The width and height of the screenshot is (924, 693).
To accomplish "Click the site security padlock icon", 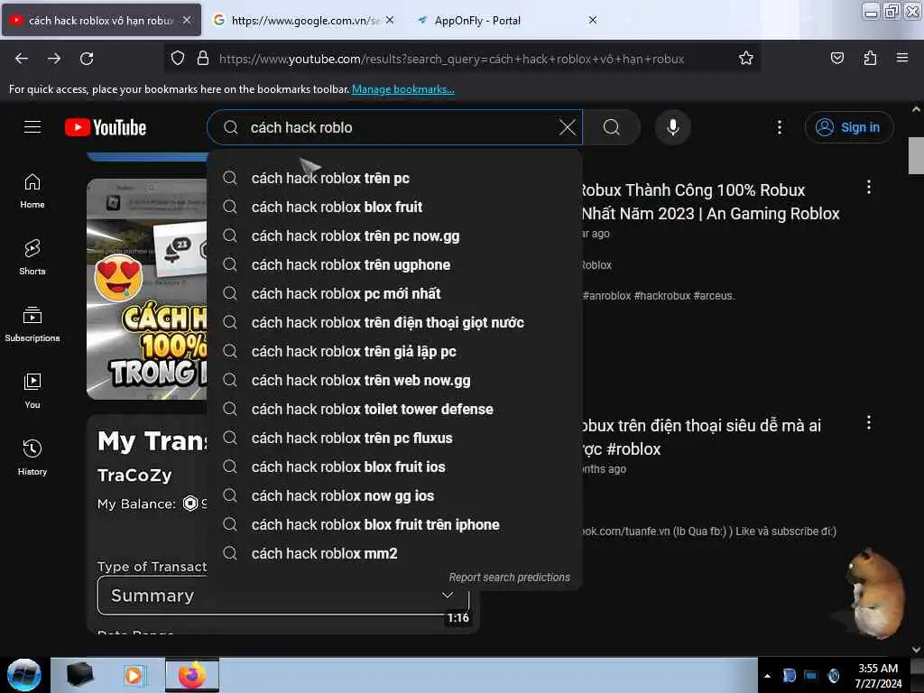I will pos(203,59).
